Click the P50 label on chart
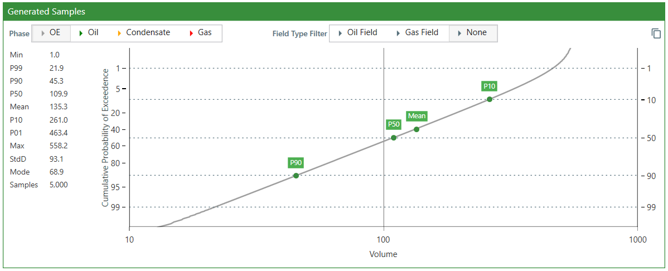This screenshot has height=271, width=668. pos(393,124)
